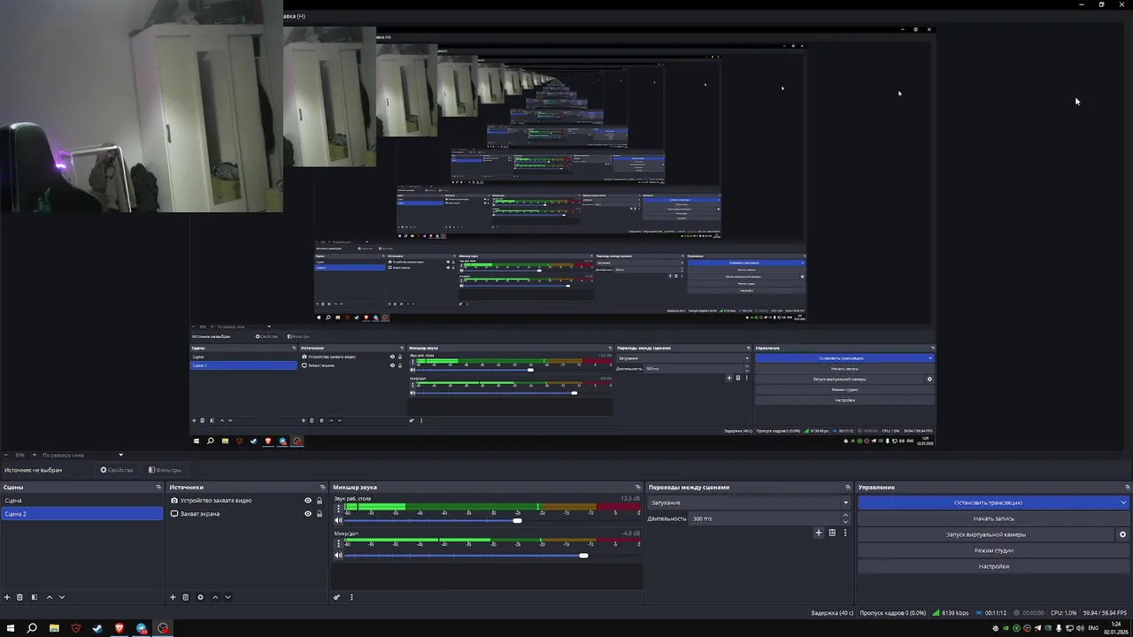
Task: Move scene up with Сцены arrow icon
Action: coord(50,597)
